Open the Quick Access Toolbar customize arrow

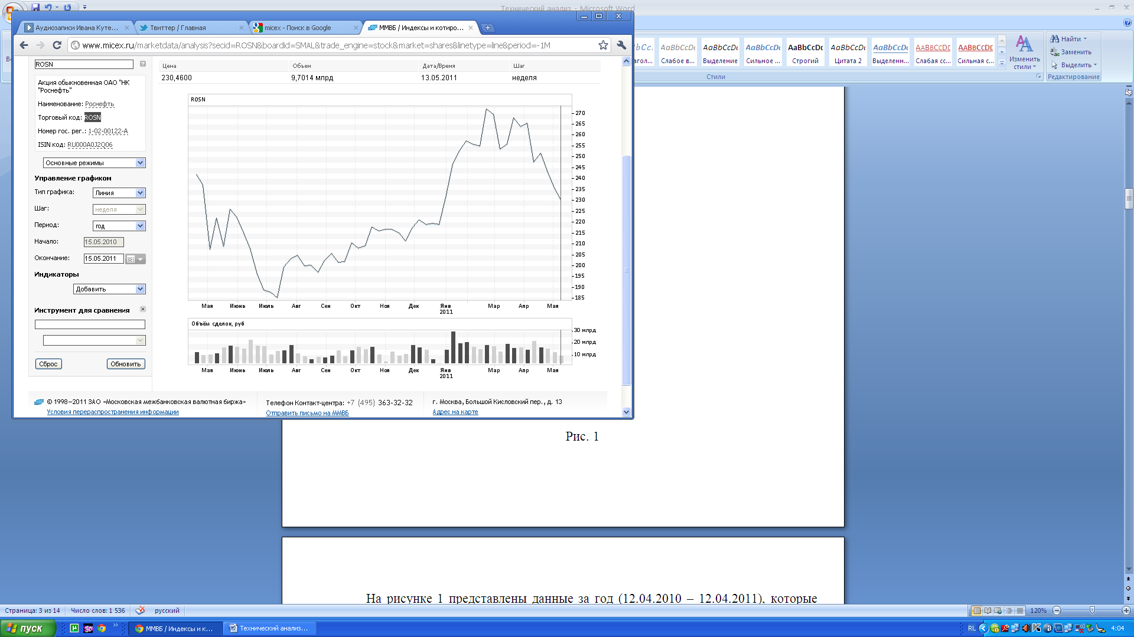[84, 7]
